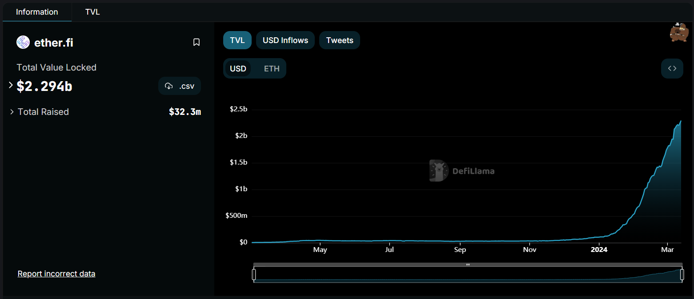Click the May label on time axis

320,250
